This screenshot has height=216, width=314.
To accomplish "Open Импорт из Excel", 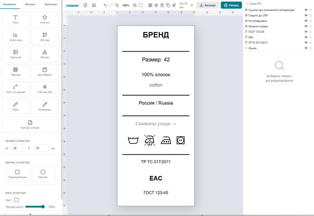I will 30,125.
